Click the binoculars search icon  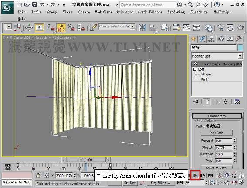tap(179, 5)
